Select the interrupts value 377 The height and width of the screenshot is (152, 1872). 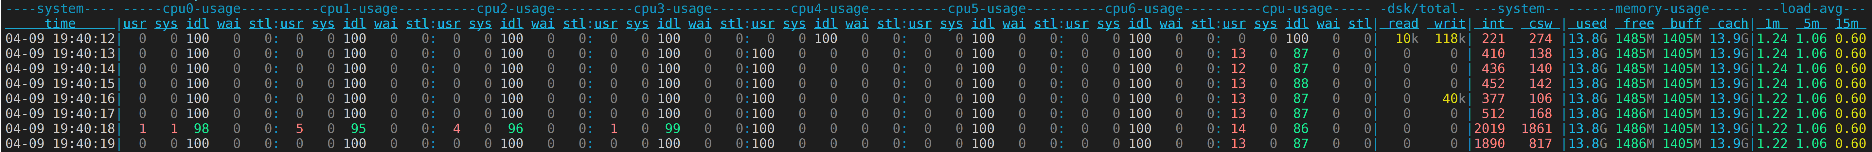click(x=1493, y=99)
